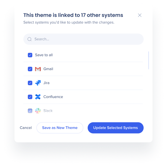
Task: Uncheck the Save to all checkbox
Action: click(30, 55)
